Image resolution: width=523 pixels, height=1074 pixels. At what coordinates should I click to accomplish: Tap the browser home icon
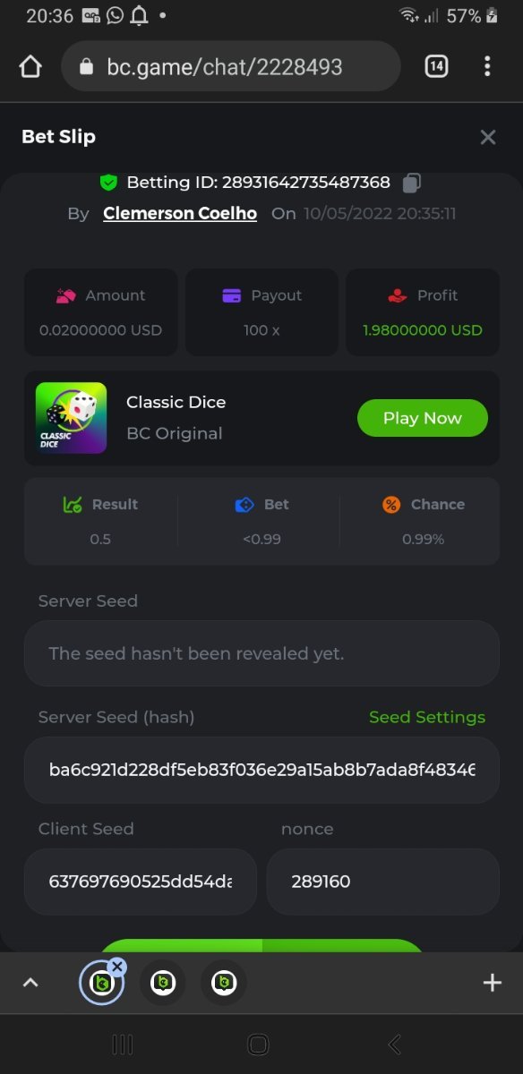pyautogui.click(x=30, y=66)
